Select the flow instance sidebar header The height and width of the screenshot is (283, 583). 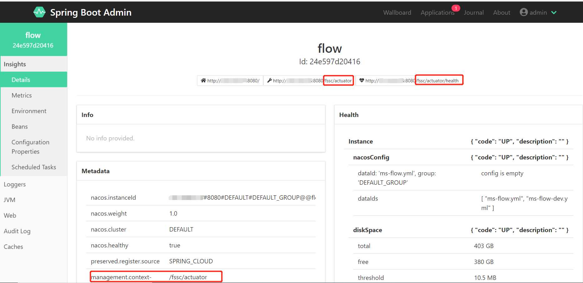click(33, 40)
